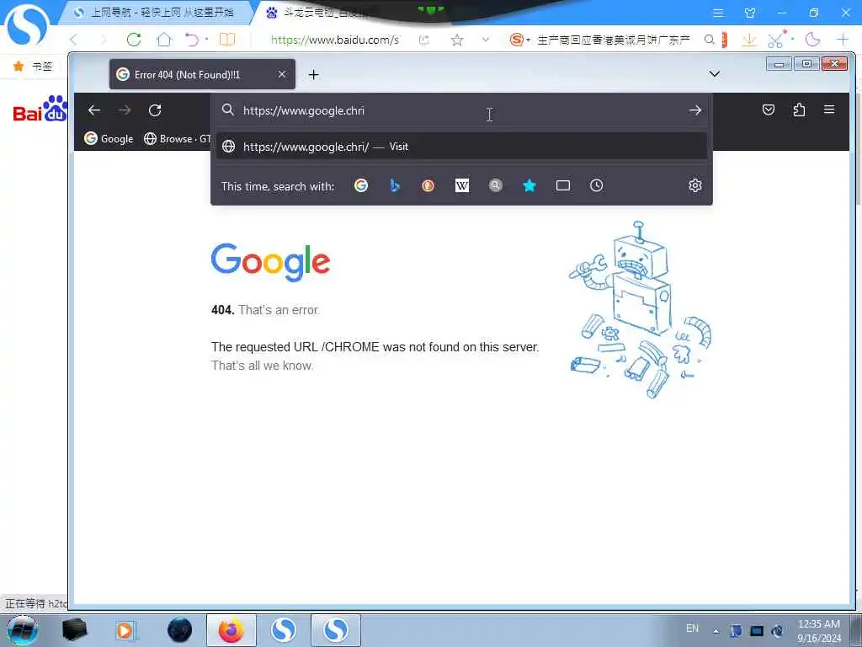The width and height of the screenshot is (862, 647).
Task: Open the Google bookmark in Firefox toolbar
Action: pyautogui.click(x=109, y=139)
